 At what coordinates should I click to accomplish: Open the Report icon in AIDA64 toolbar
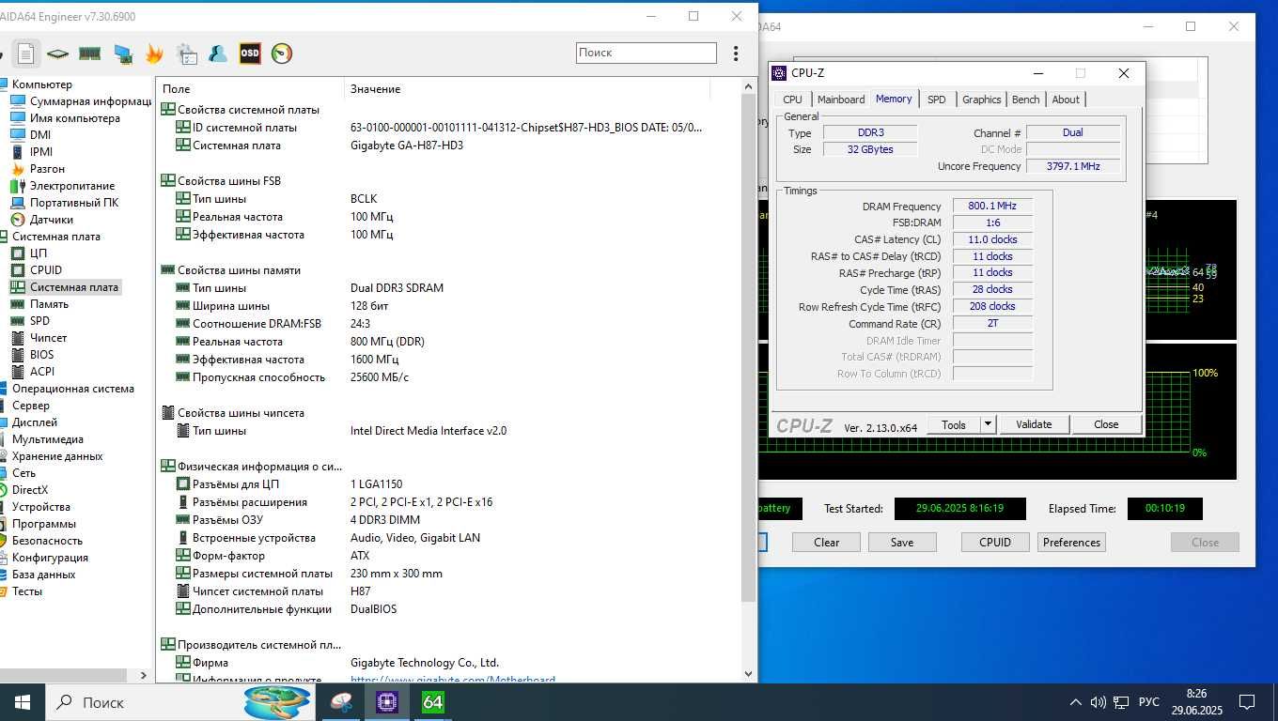pos(25,54)
